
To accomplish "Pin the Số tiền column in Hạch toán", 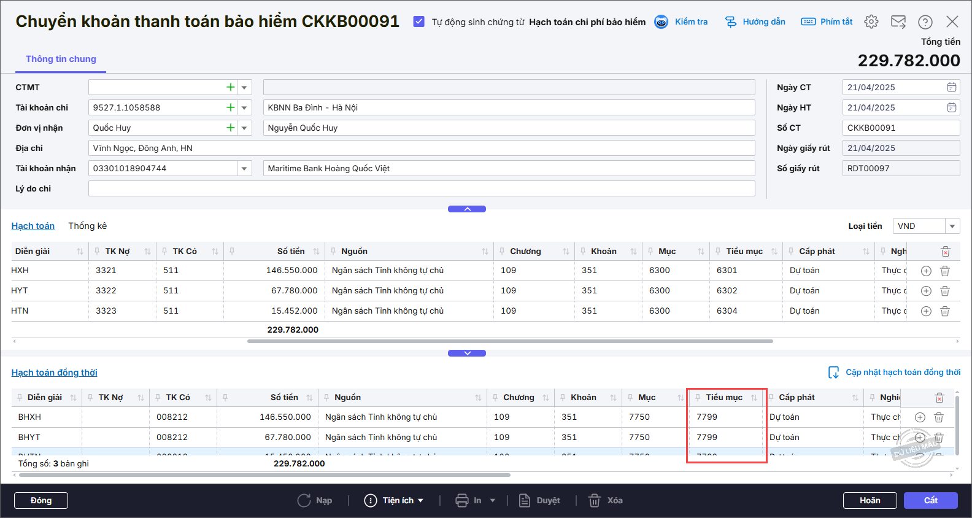I will click(x=231, y=251).
